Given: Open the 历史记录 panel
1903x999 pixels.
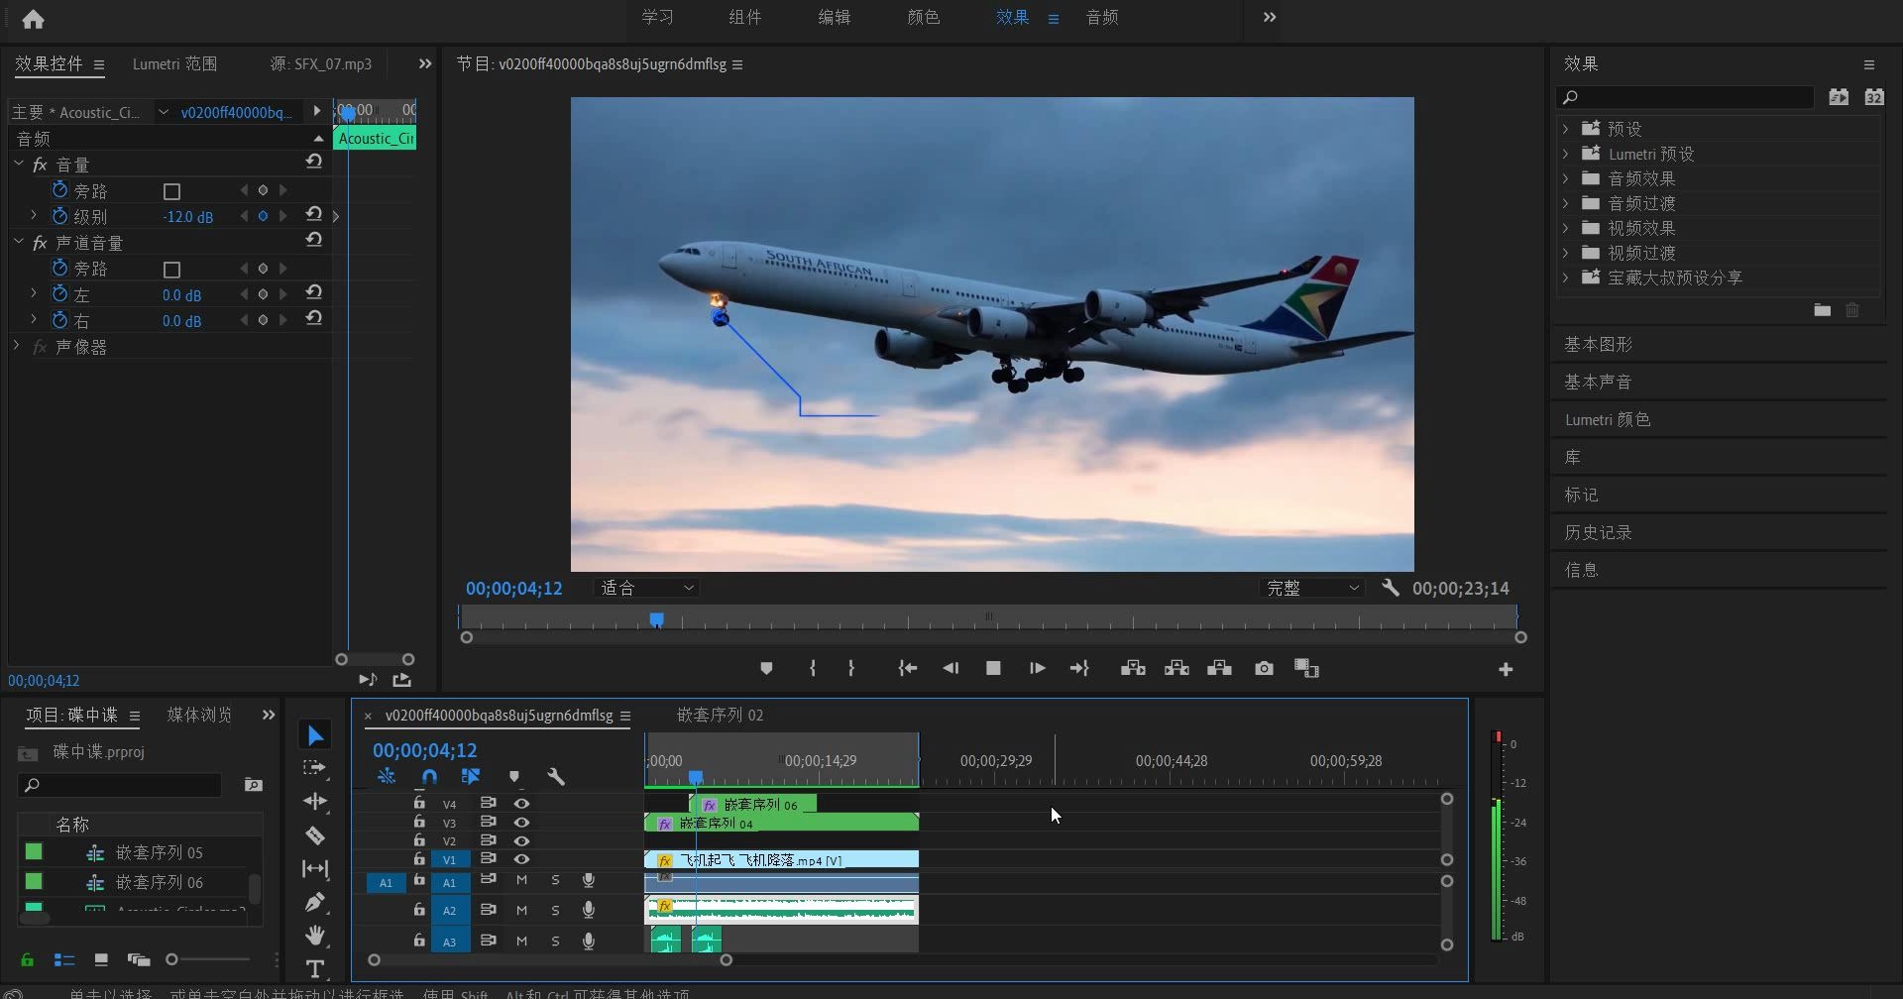Looking at the screenshot, I should (1598, 532).
